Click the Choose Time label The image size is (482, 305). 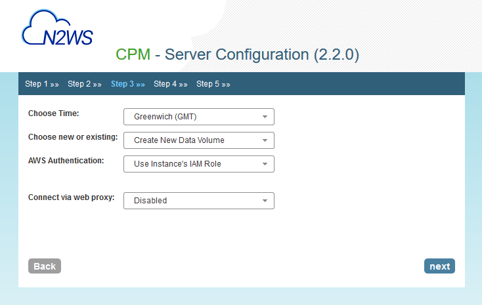point(53,113)
